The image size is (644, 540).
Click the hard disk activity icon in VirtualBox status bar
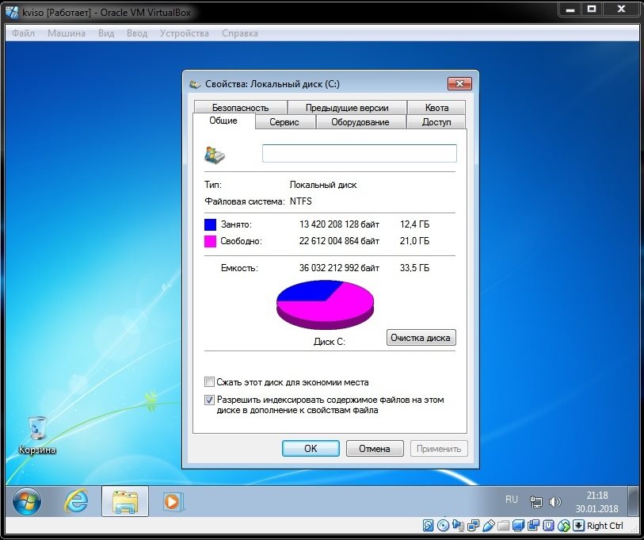[428, 525]
